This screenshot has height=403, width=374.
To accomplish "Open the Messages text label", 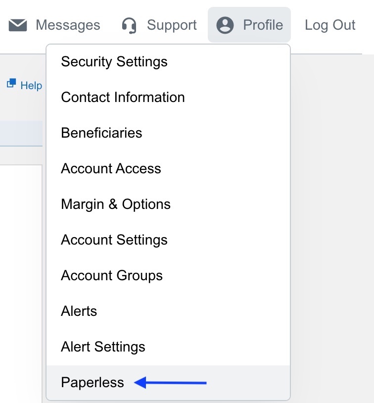I will [68, 25].
